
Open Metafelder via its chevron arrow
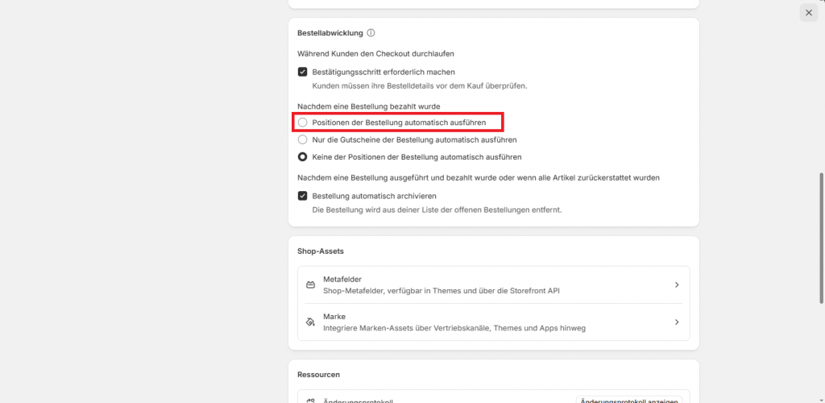point(677,285)
